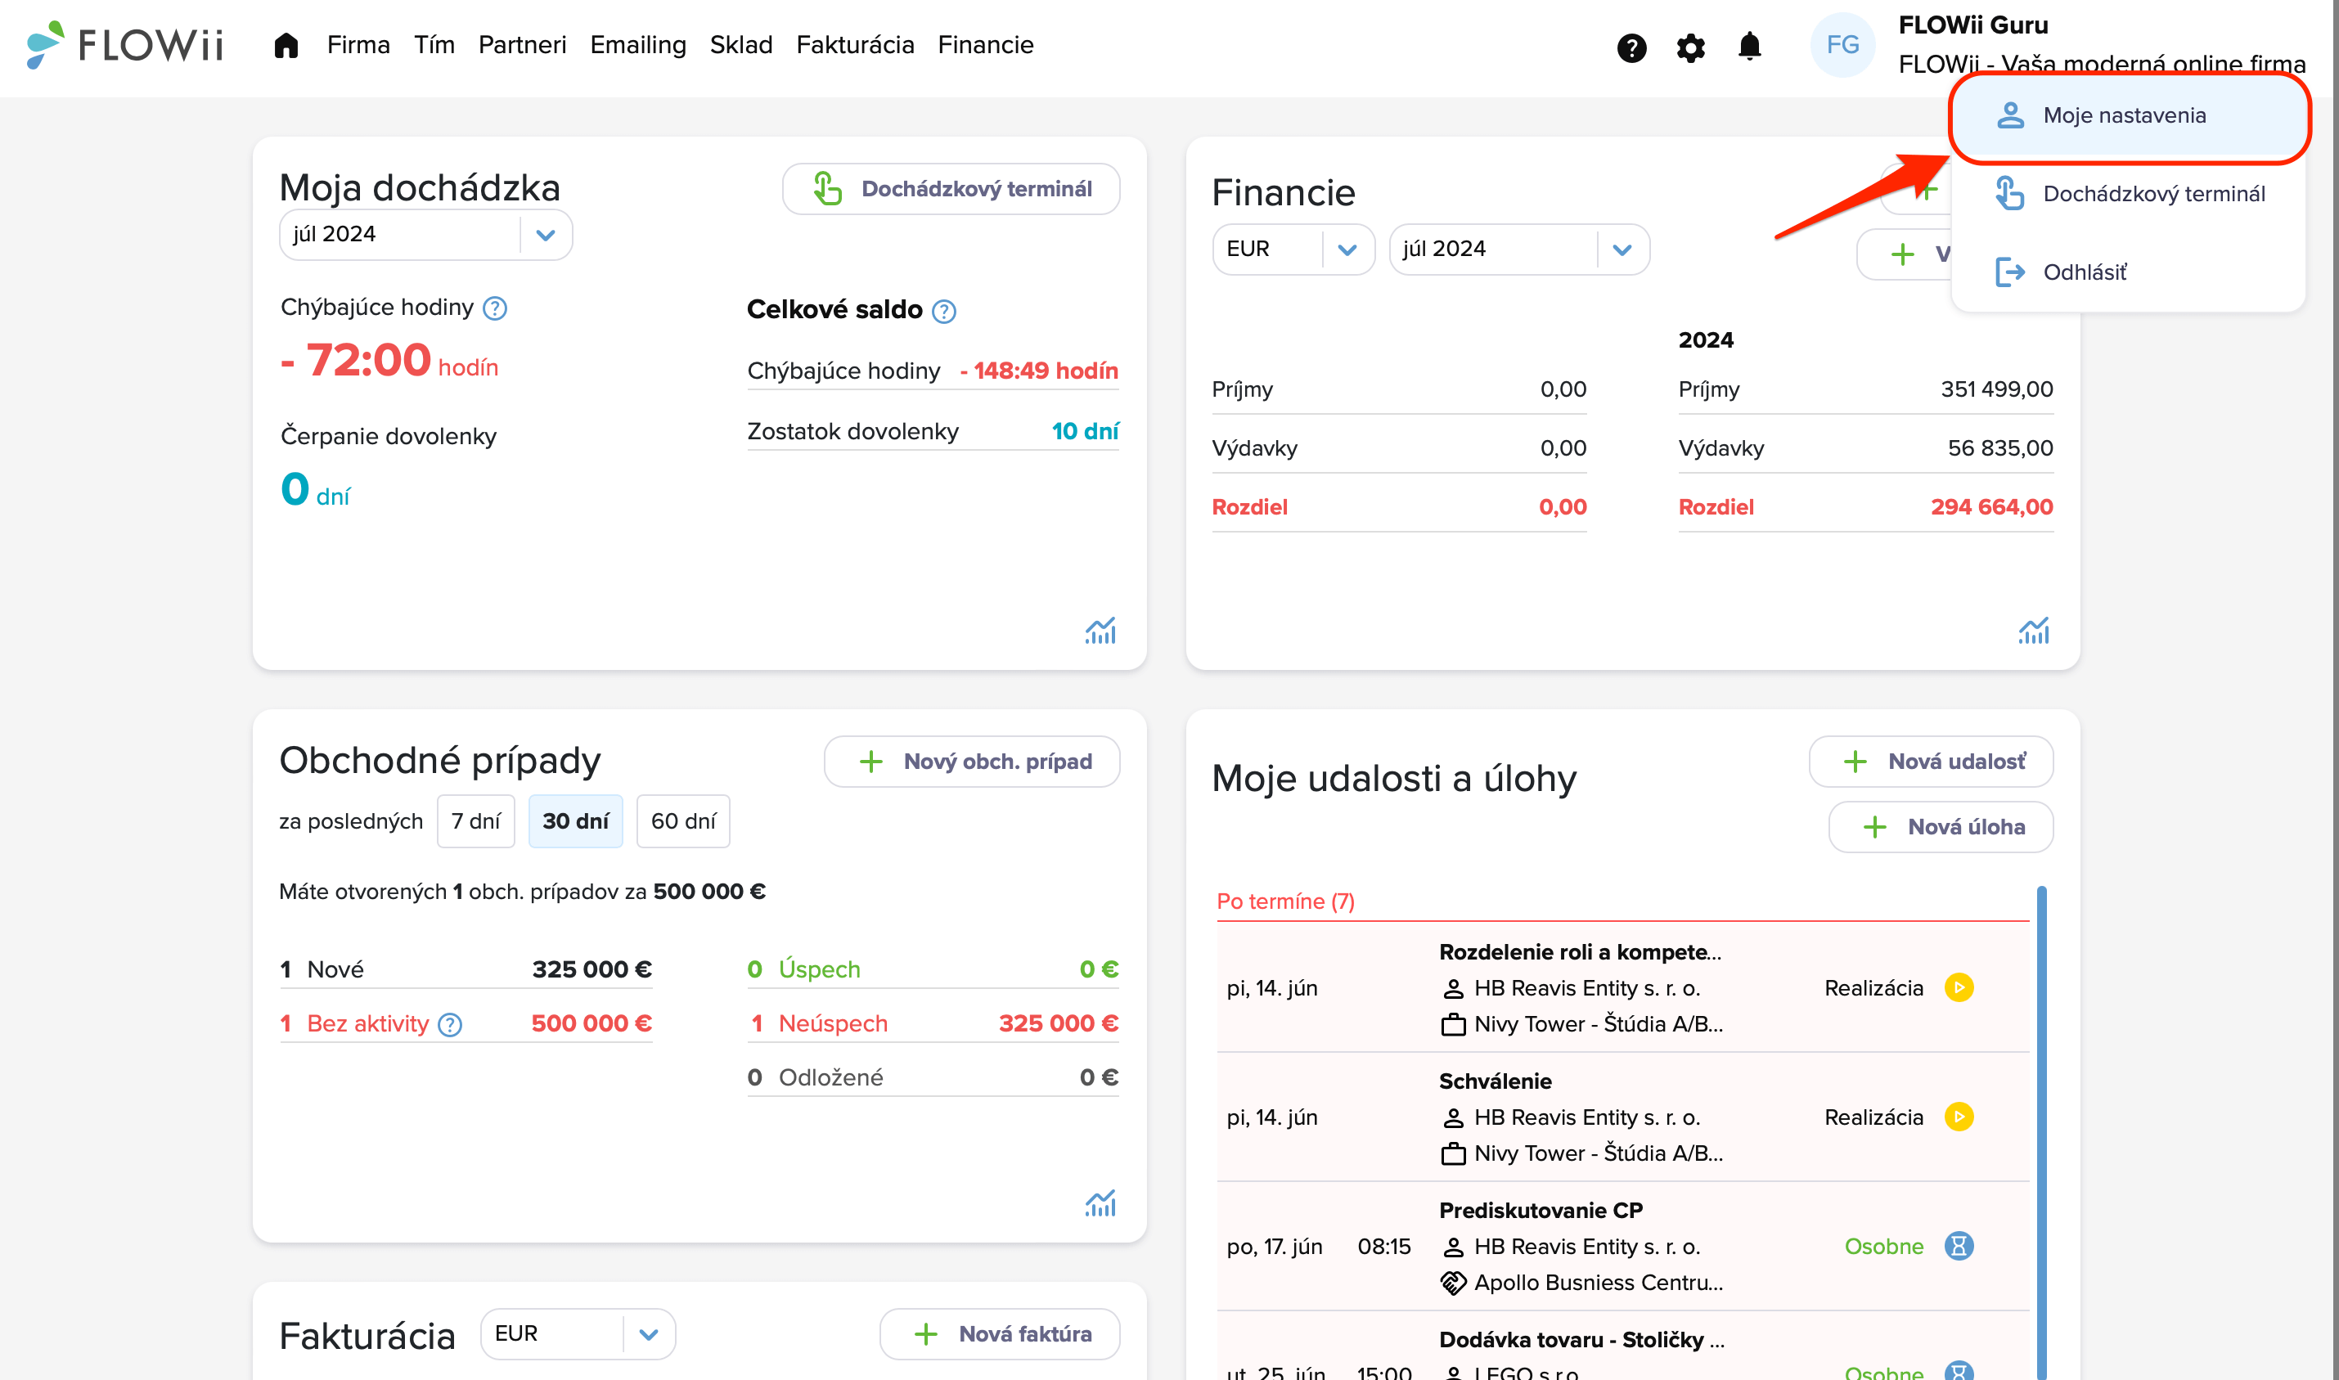Open the Financie top menu
Screen dimensions: 2339x1380
(986, 45)
